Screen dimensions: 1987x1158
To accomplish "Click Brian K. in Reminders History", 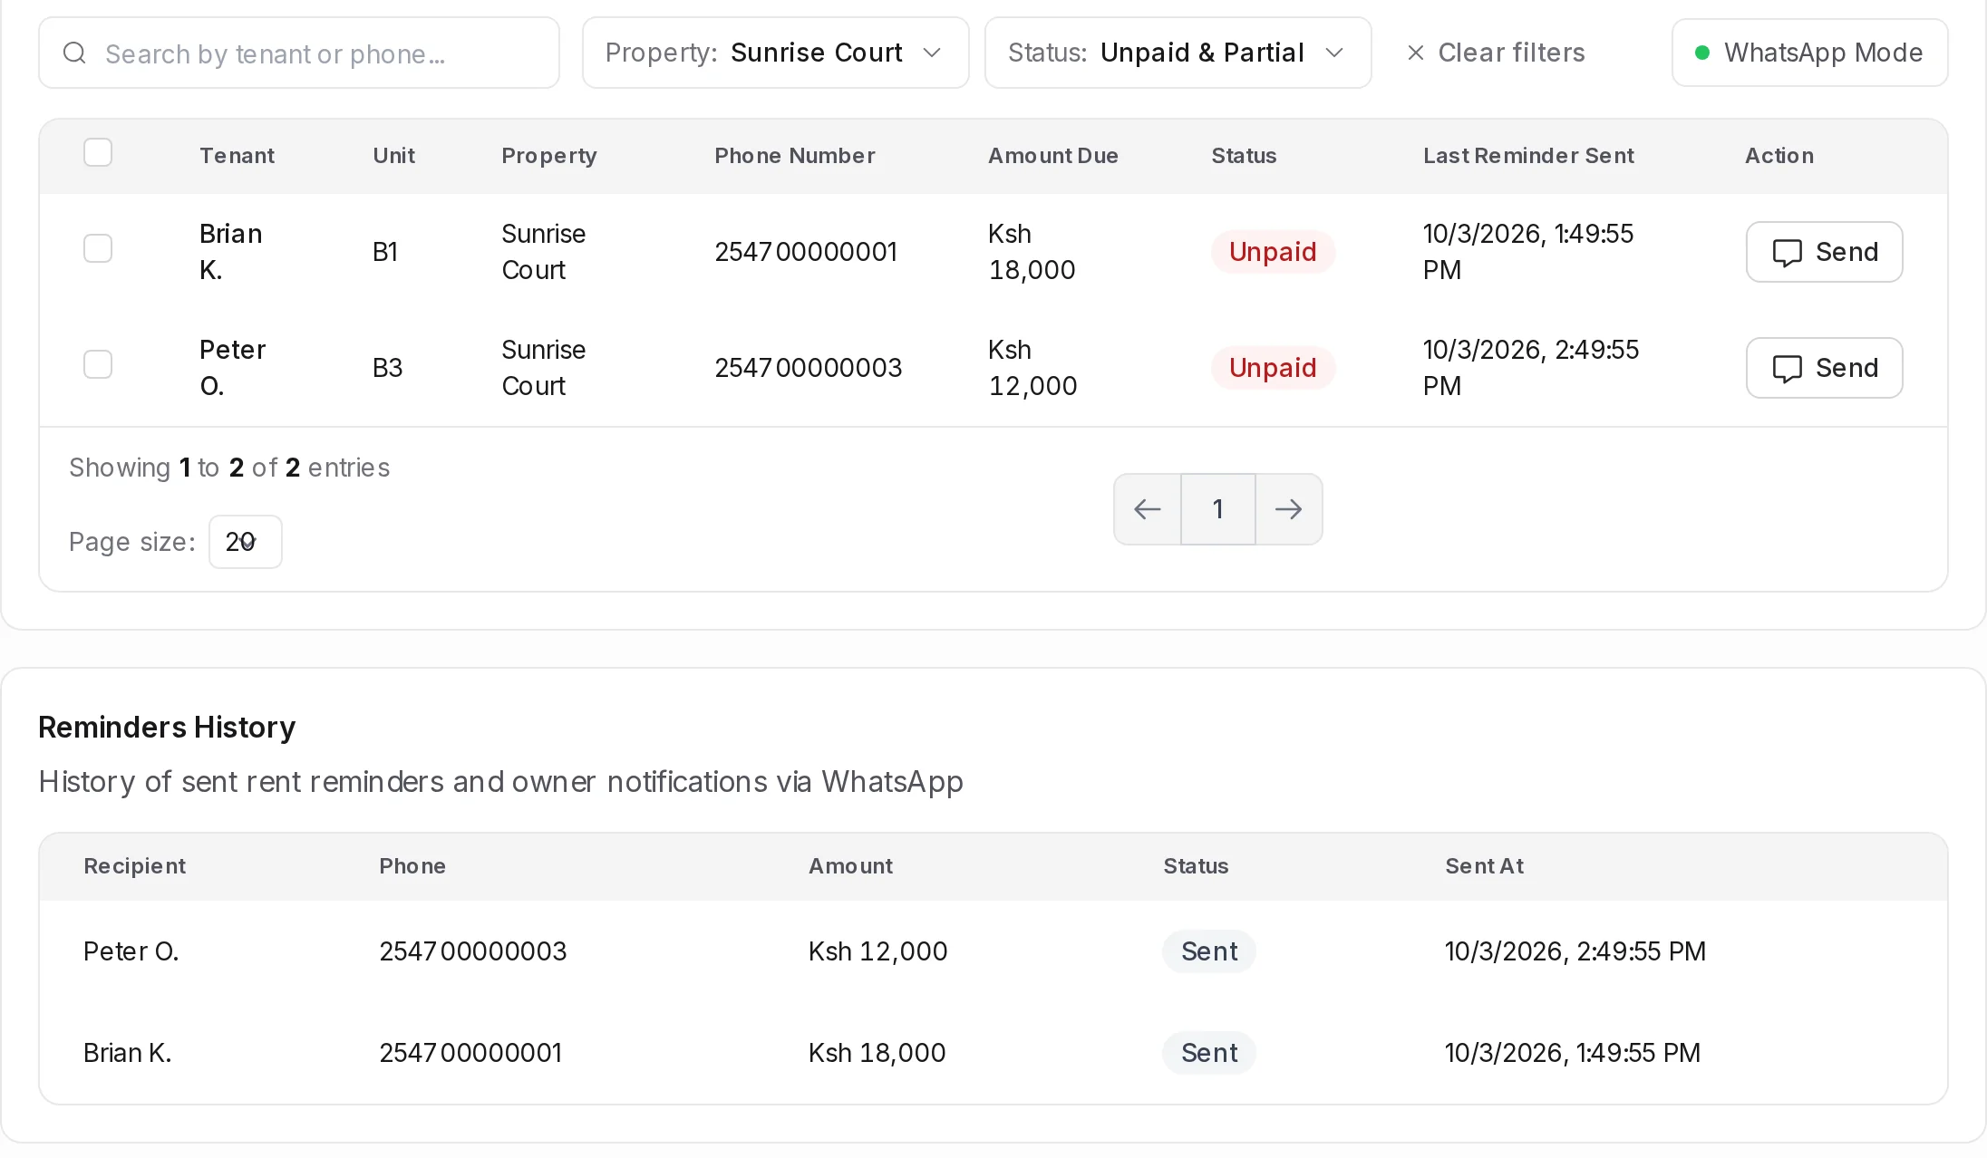I will click(127, 1053).
